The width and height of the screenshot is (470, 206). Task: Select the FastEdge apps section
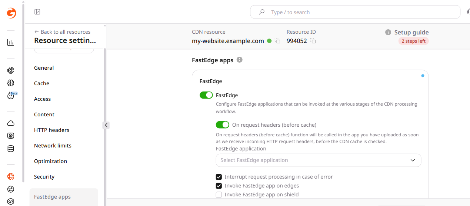[64, 197]
